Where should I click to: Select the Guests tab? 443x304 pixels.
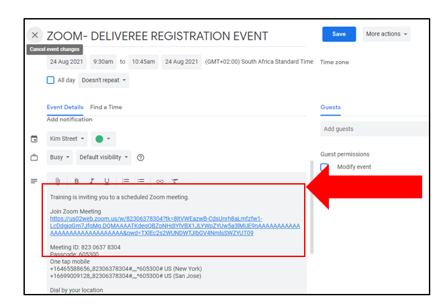(330, 107)
